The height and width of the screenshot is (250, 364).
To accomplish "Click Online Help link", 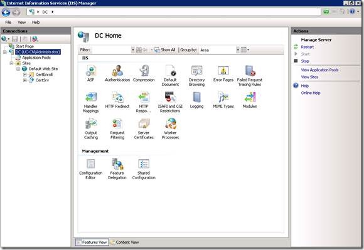I will [x=311, y=93].
